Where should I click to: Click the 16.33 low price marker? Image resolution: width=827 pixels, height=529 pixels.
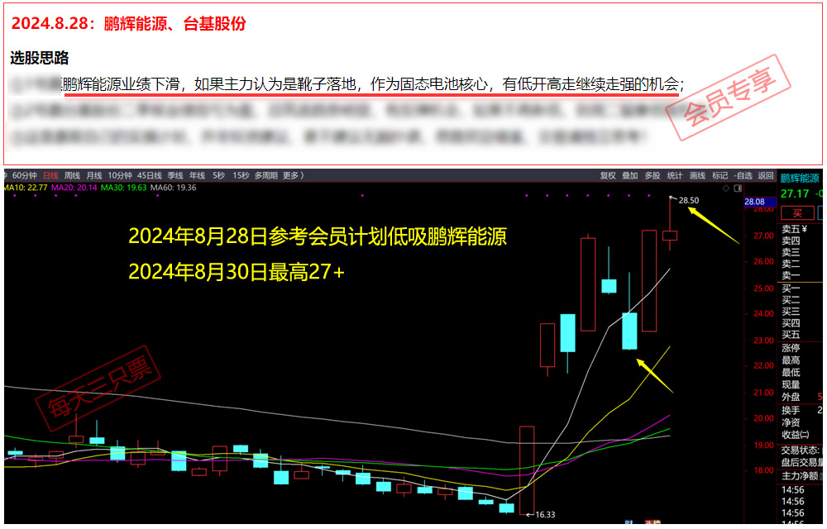coord(545,514)
